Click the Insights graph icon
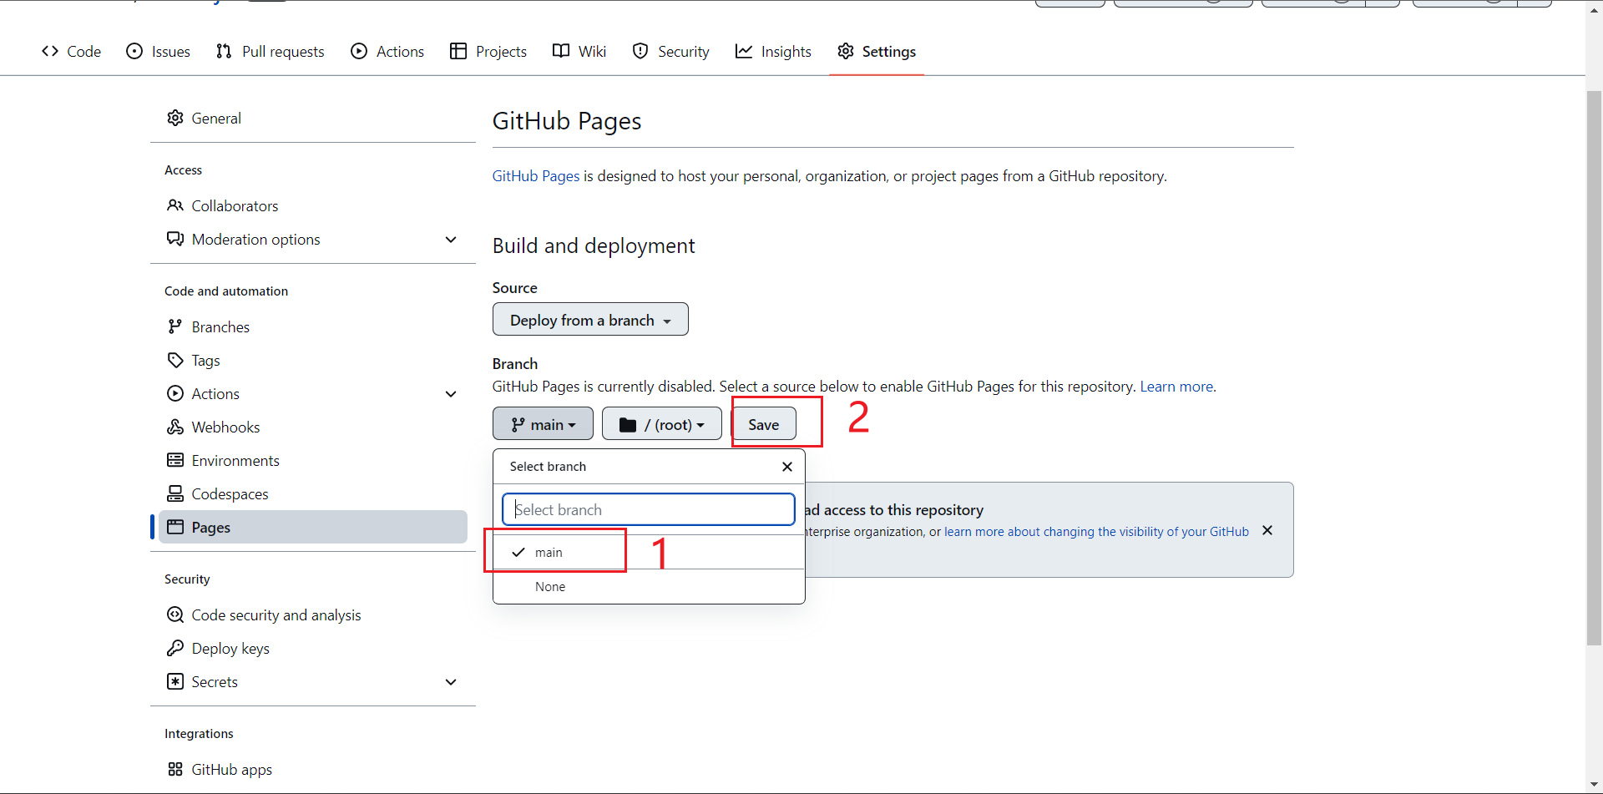The height and width of the screenshot is (794, 1603). click(744, 52)
